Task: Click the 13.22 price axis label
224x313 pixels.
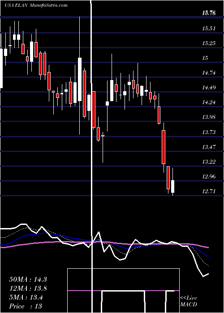Action: [209, 162]
